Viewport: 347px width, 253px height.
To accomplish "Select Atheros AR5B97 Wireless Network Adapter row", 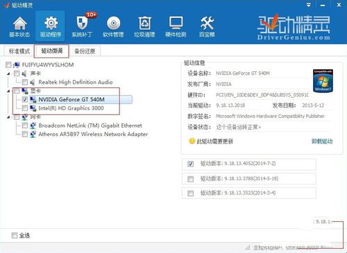I will [93, 134].
